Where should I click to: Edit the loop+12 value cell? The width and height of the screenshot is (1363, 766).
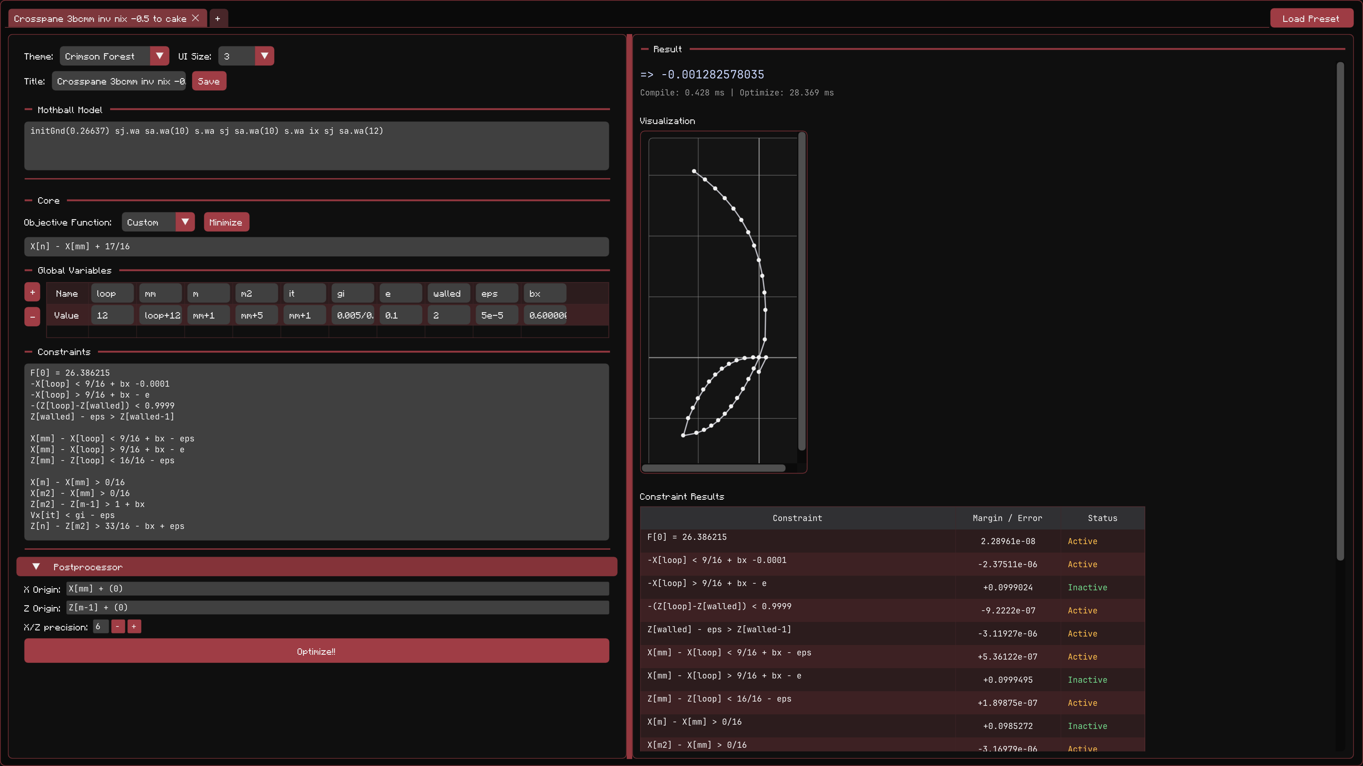coord(160,316)
